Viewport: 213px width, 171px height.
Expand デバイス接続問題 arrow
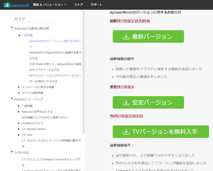point(19,93)
